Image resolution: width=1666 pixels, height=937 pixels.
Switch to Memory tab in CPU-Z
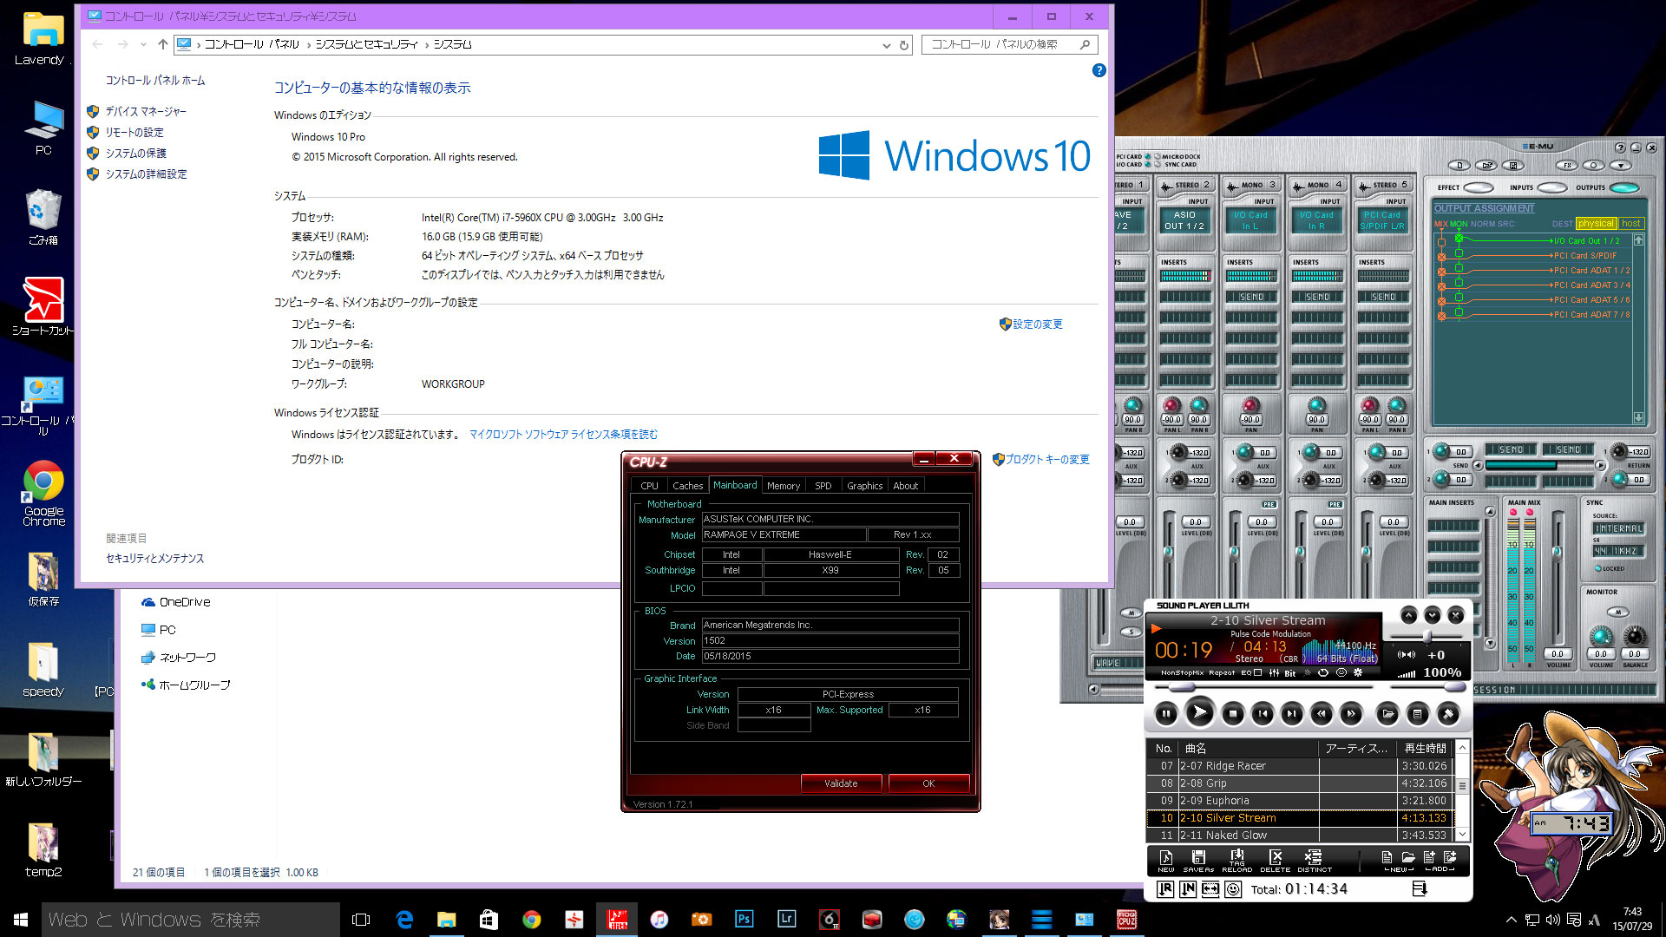[784, 486]
